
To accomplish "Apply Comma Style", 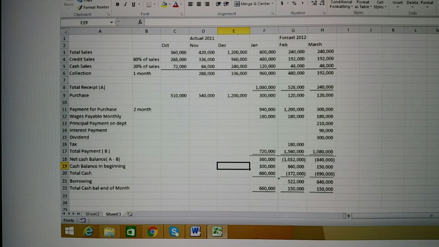I will click(x=302, y=3).
